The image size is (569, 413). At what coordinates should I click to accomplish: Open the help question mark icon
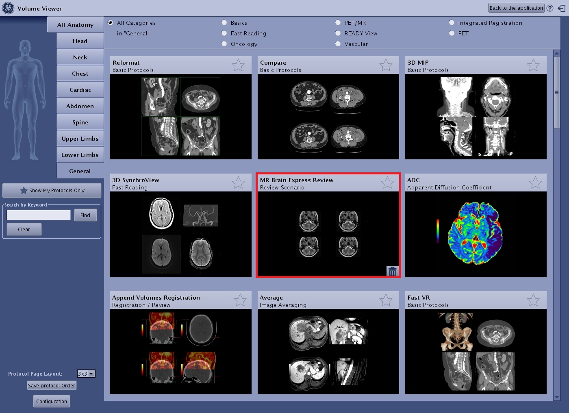[x=550, y=8]
